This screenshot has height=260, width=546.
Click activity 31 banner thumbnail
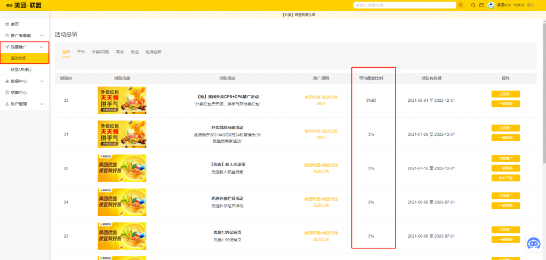pos(122,134)
